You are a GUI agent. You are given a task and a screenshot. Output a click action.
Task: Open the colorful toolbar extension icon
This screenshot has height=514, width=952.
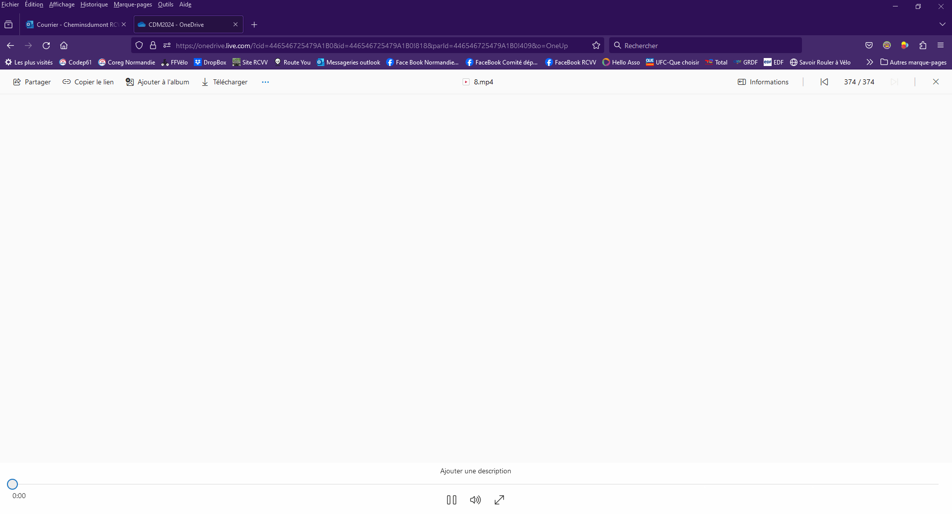click(x=905, y=45)
